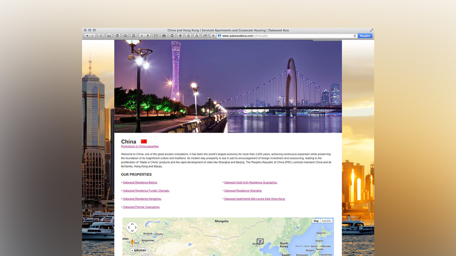
Task: Click the Oakwood marker near Beijing on map
Action: [x=260, y=241]
